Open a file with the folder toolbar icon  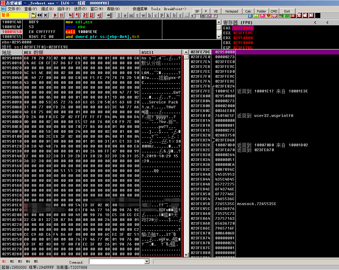pos(33,15)
